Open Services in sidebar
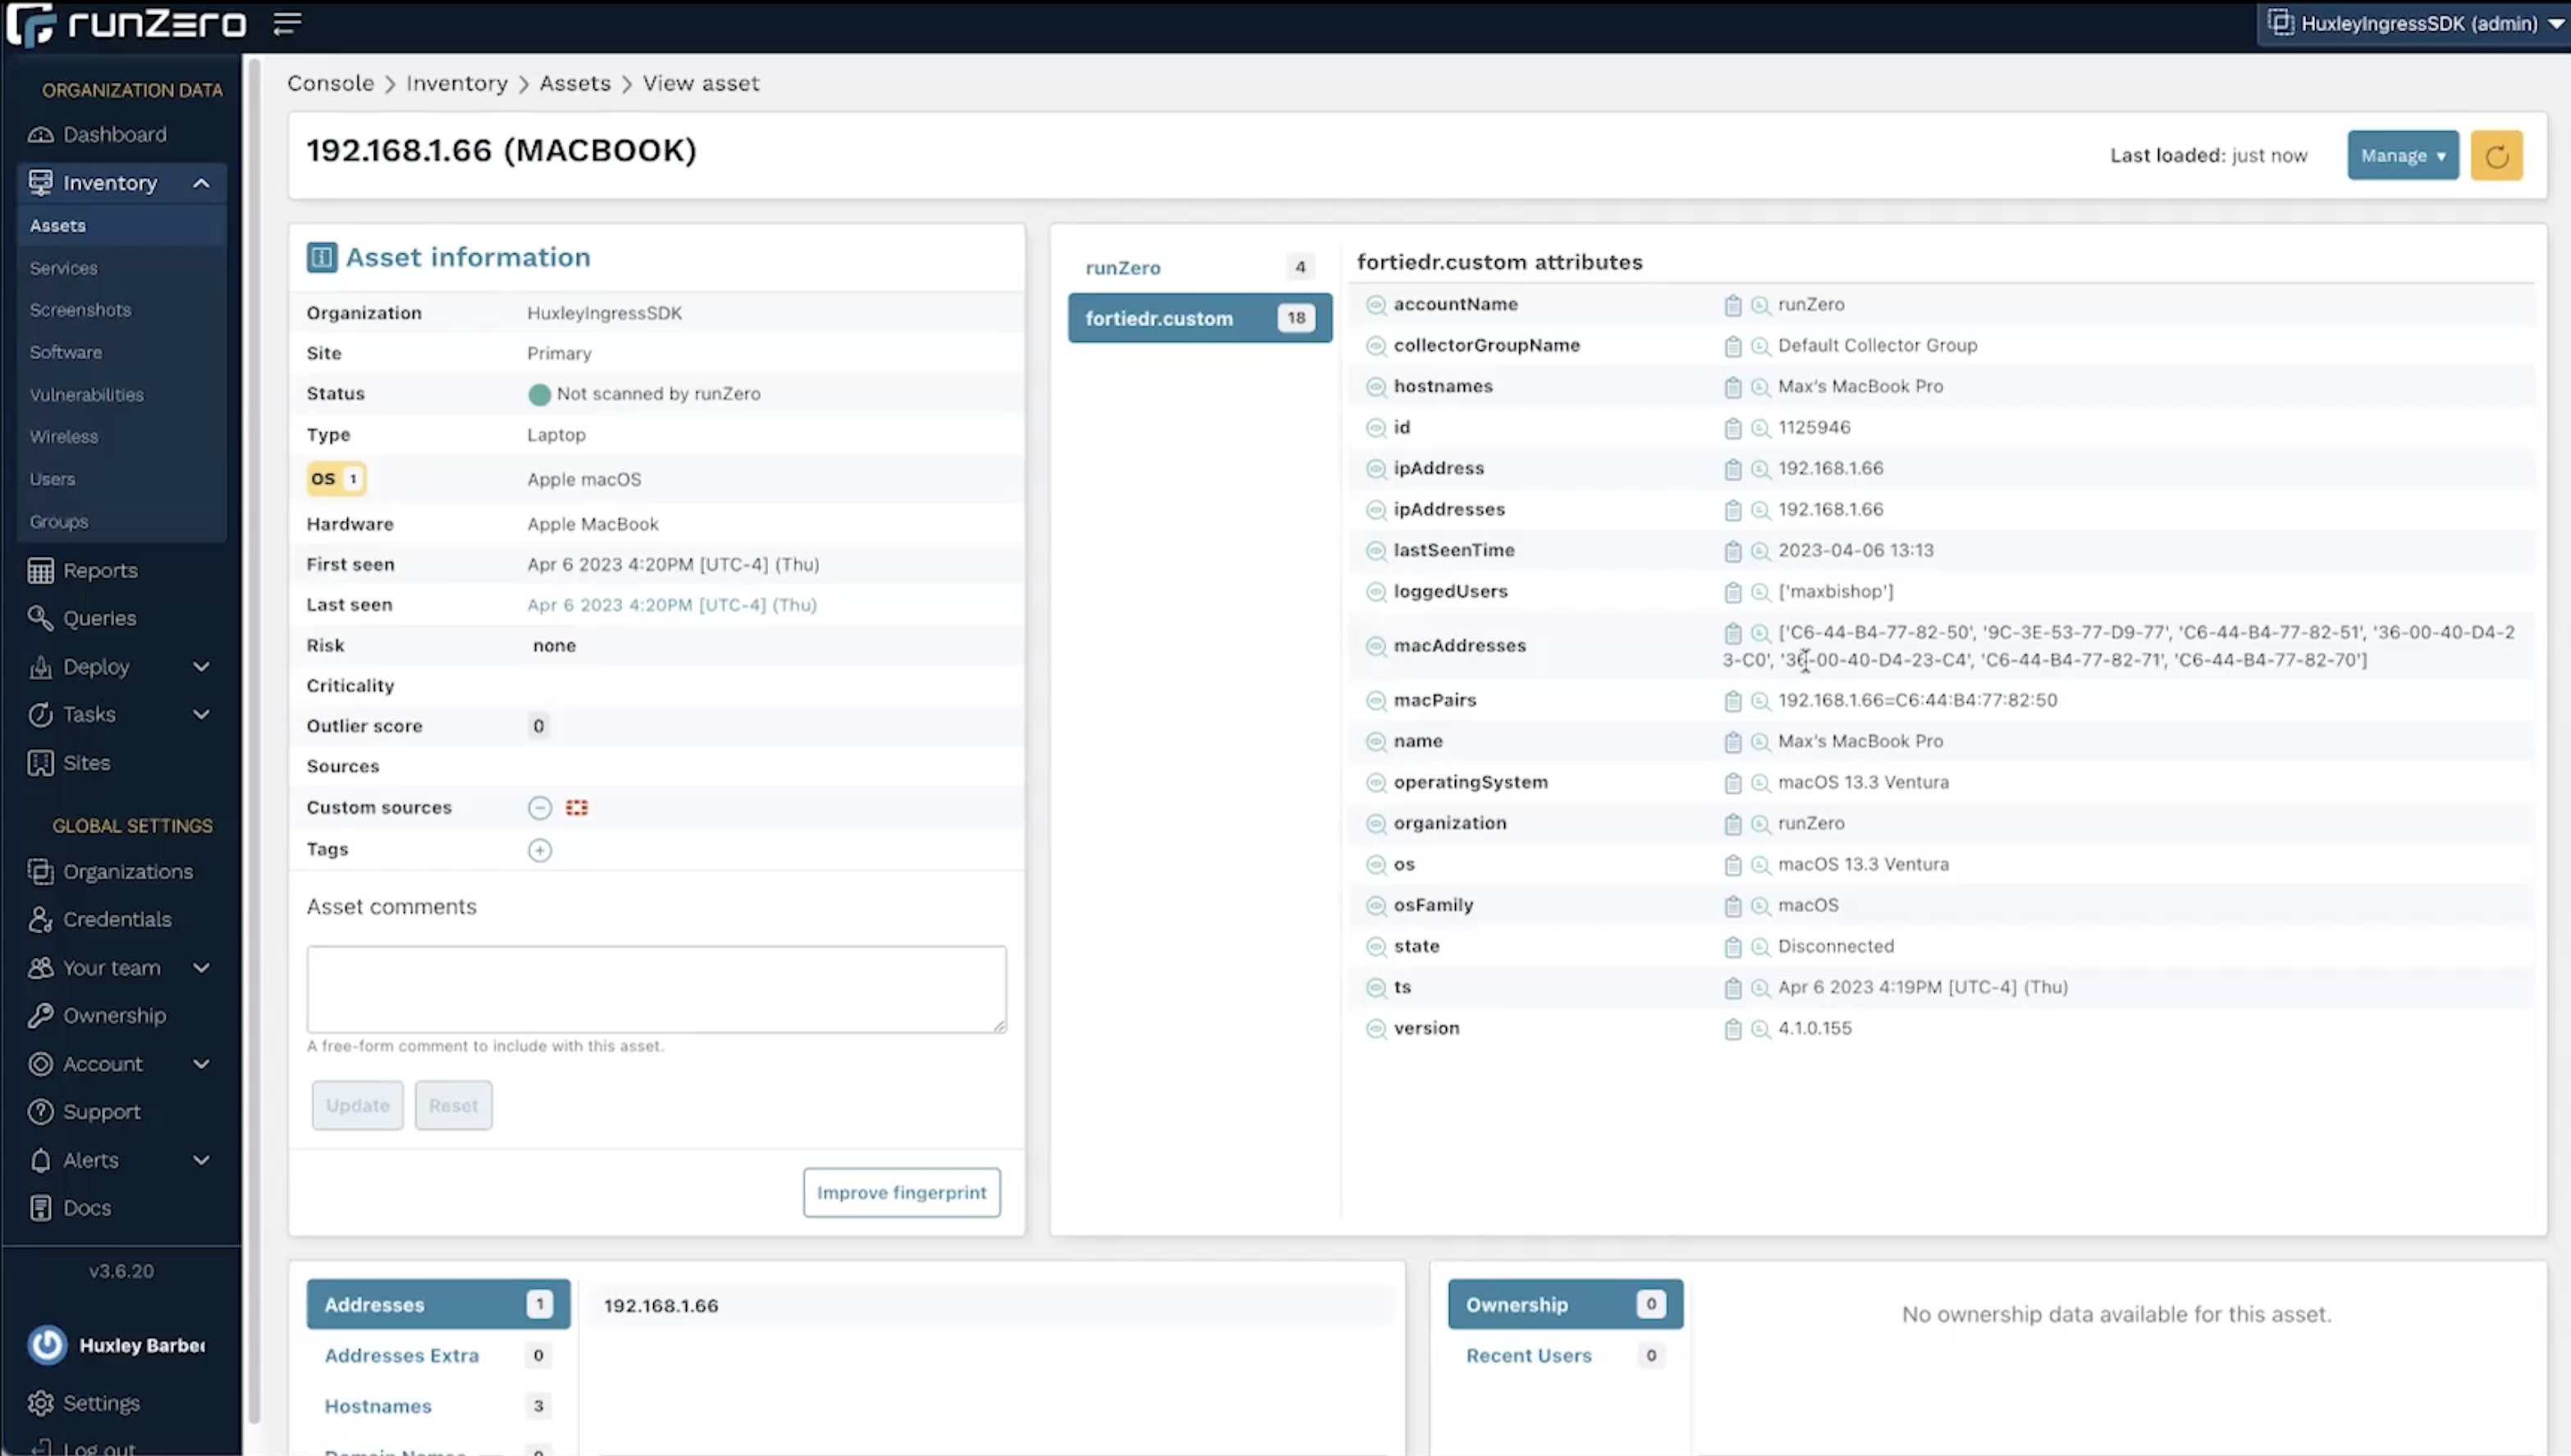 [x=64, y=268]
